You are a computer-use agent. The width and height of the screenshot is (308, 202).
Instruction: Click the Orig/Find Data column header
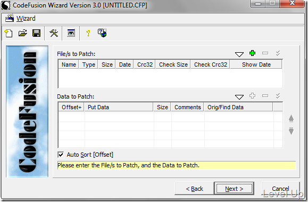tap(238, 107)
